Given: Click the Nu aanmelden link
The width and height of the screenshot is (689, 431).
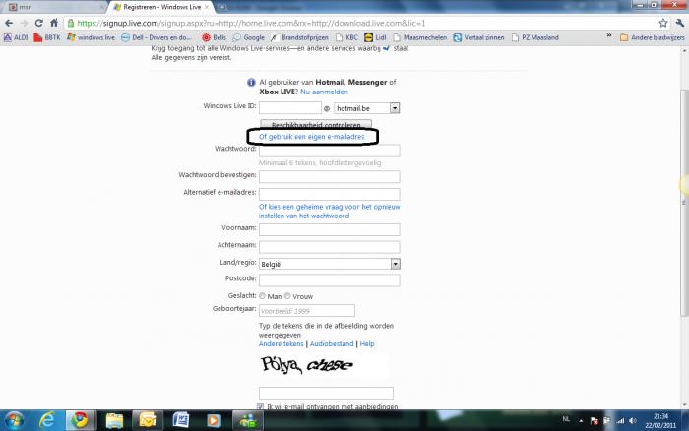Looking at the screenshot, I should point(324,92).
